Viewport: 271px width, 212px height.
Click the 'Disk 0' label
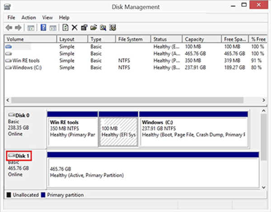point(22,115)
